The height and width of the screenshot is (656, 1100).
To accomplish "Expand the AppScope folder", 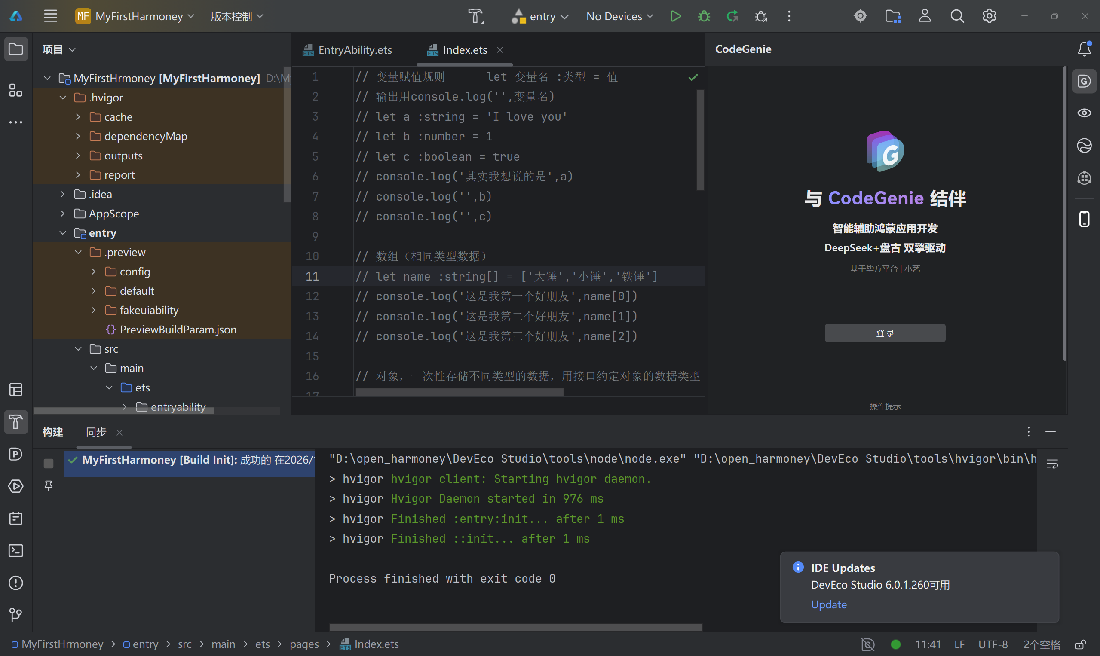I will click(63, 214).
